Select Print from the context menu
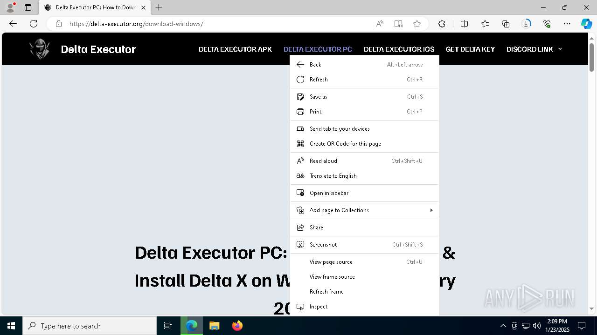Viewport: 597px width, 335px height. (x=364, y=112)
